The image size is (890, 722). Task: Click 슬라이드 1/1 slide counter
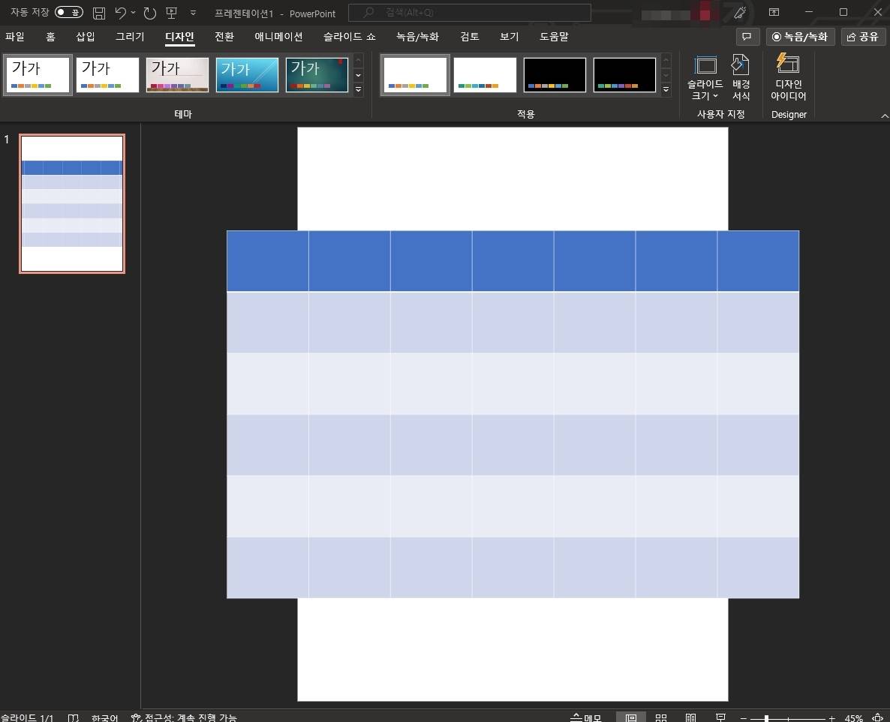[27, 718]
